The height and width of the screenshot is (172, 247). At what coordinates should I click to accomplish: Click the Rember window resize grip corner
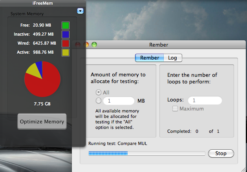point(243,170)
